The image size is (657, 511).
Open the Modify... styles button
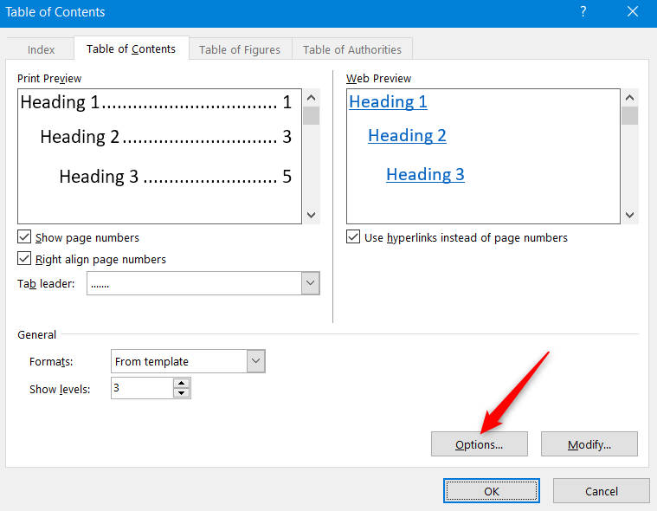coord(589,444)
